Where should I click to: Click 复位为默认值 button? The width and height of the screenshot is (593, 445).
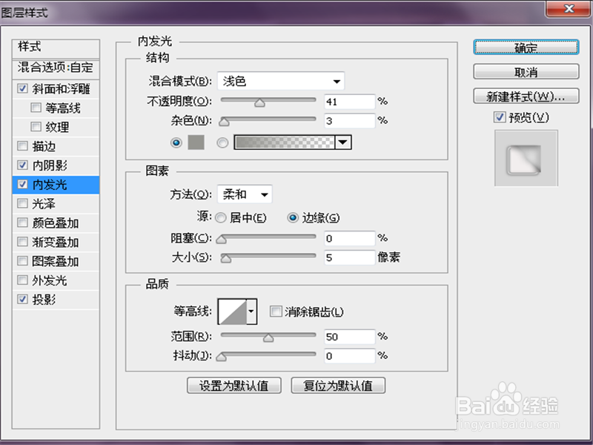click(338, 386)
